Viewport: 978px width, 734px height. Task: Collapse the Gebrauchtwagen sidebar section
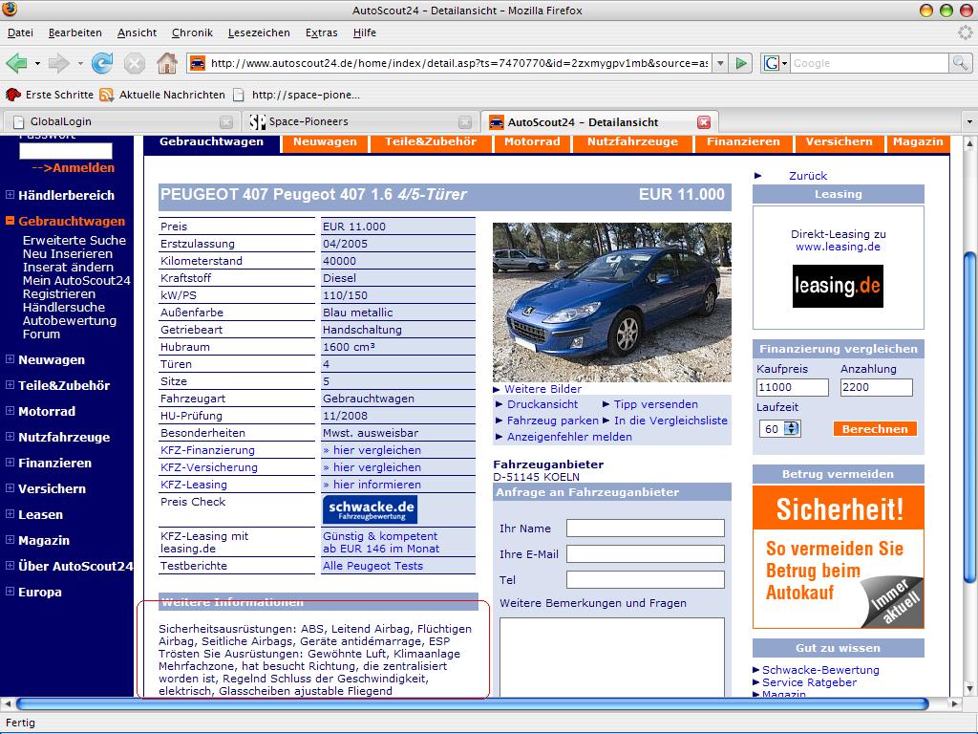[10, 221]
